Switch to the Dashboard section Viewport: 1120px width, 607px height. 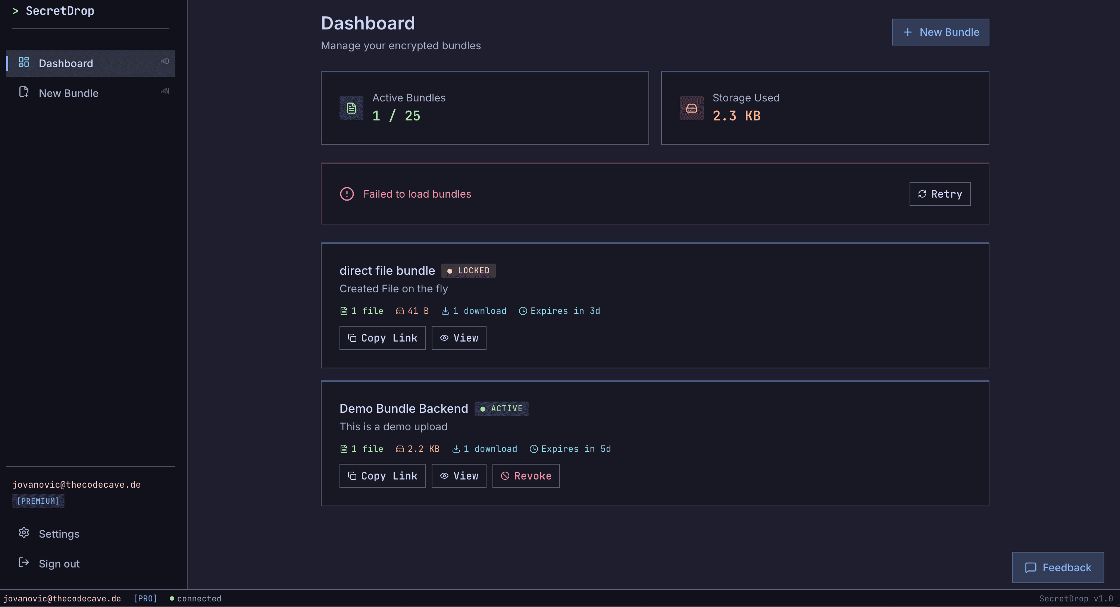click(x=66, y=63)
